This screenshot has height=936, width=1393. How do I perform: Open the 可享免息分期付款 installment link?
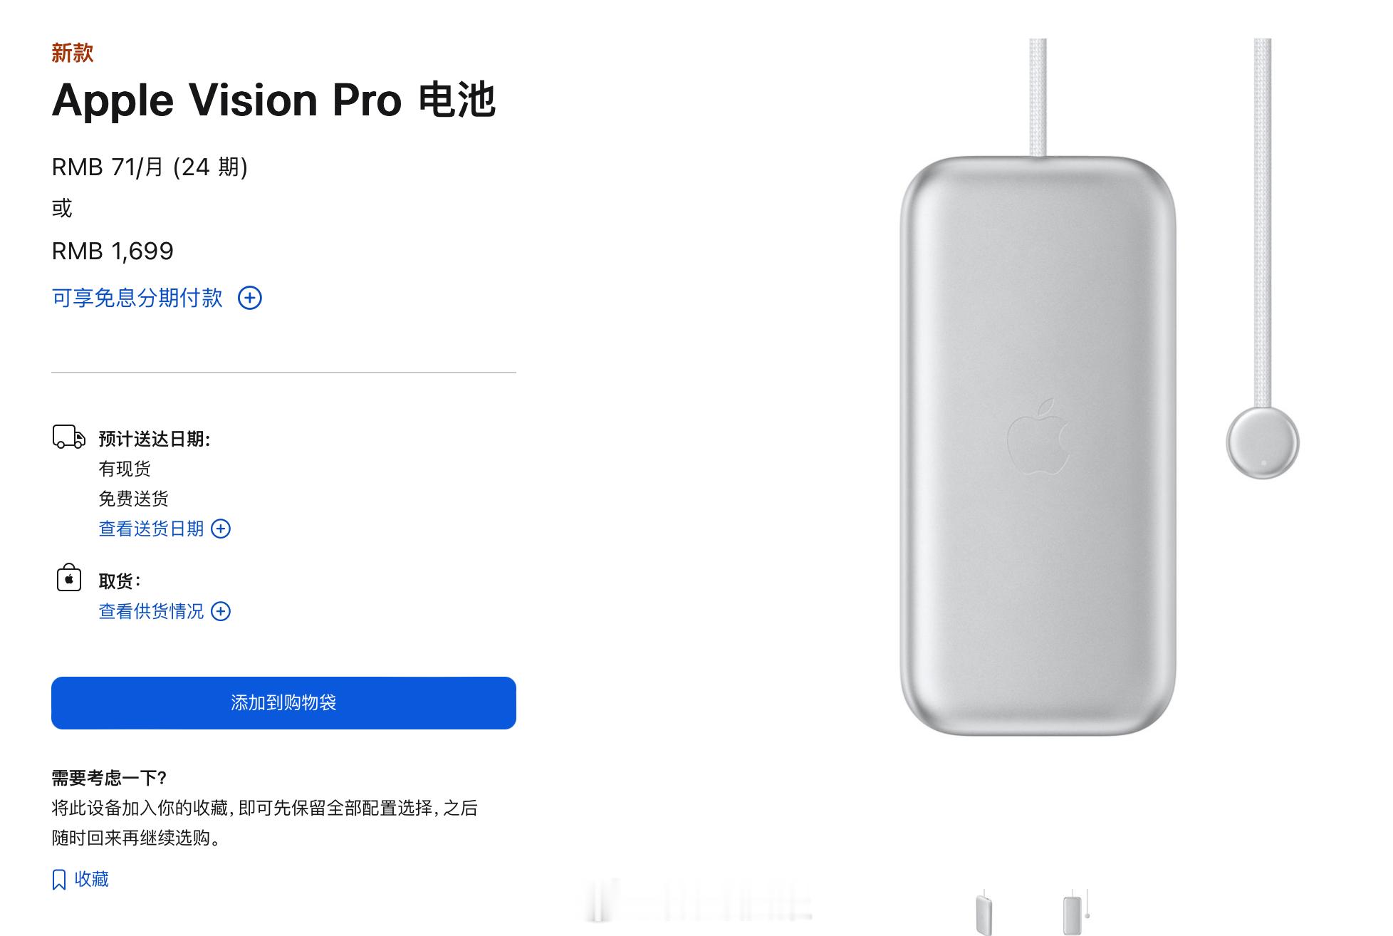point(137,298)
